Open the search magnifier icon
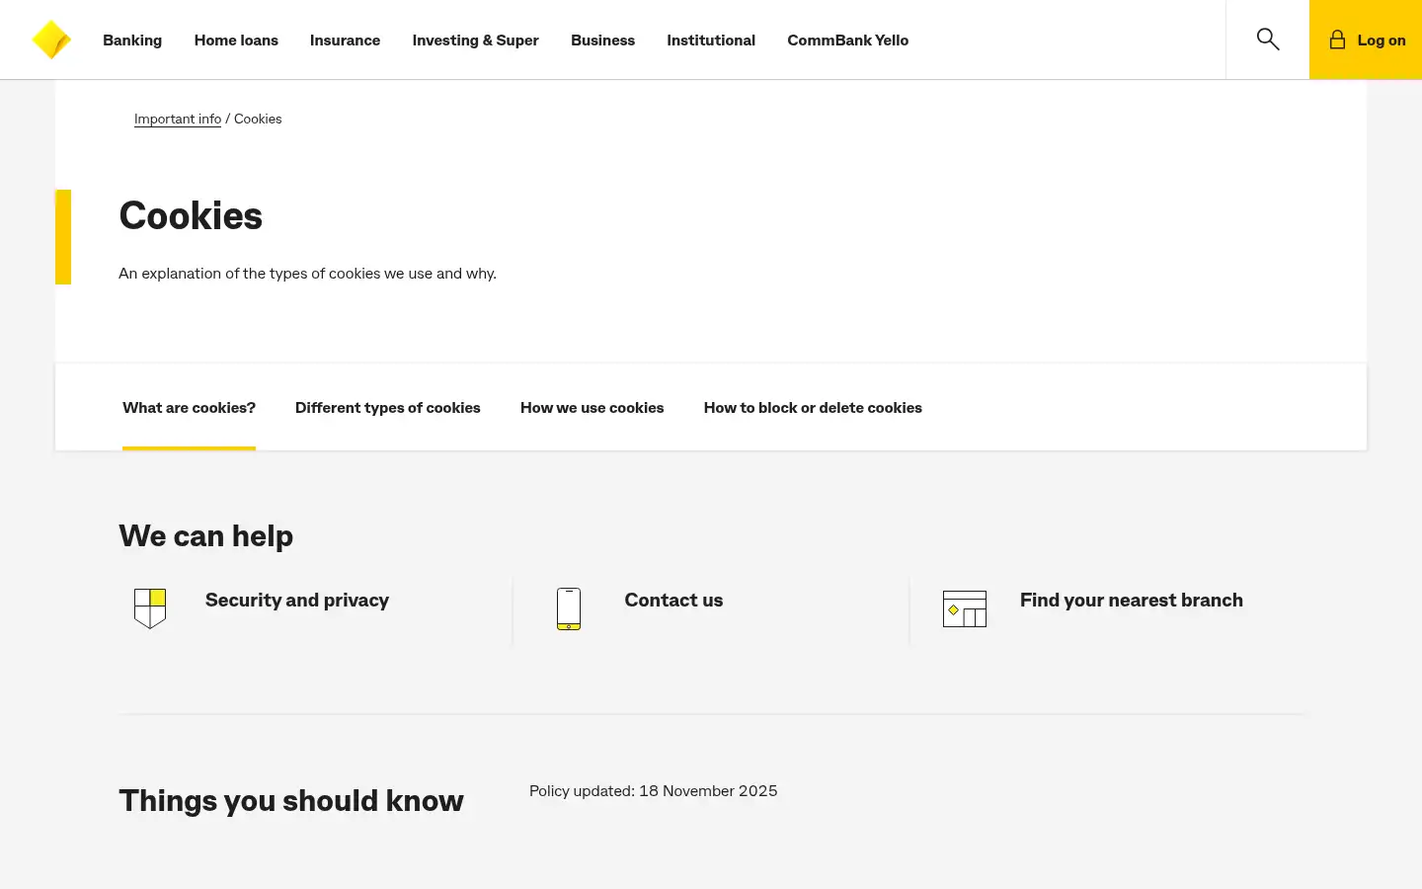1422x889 pixels. click(1268, 40)
